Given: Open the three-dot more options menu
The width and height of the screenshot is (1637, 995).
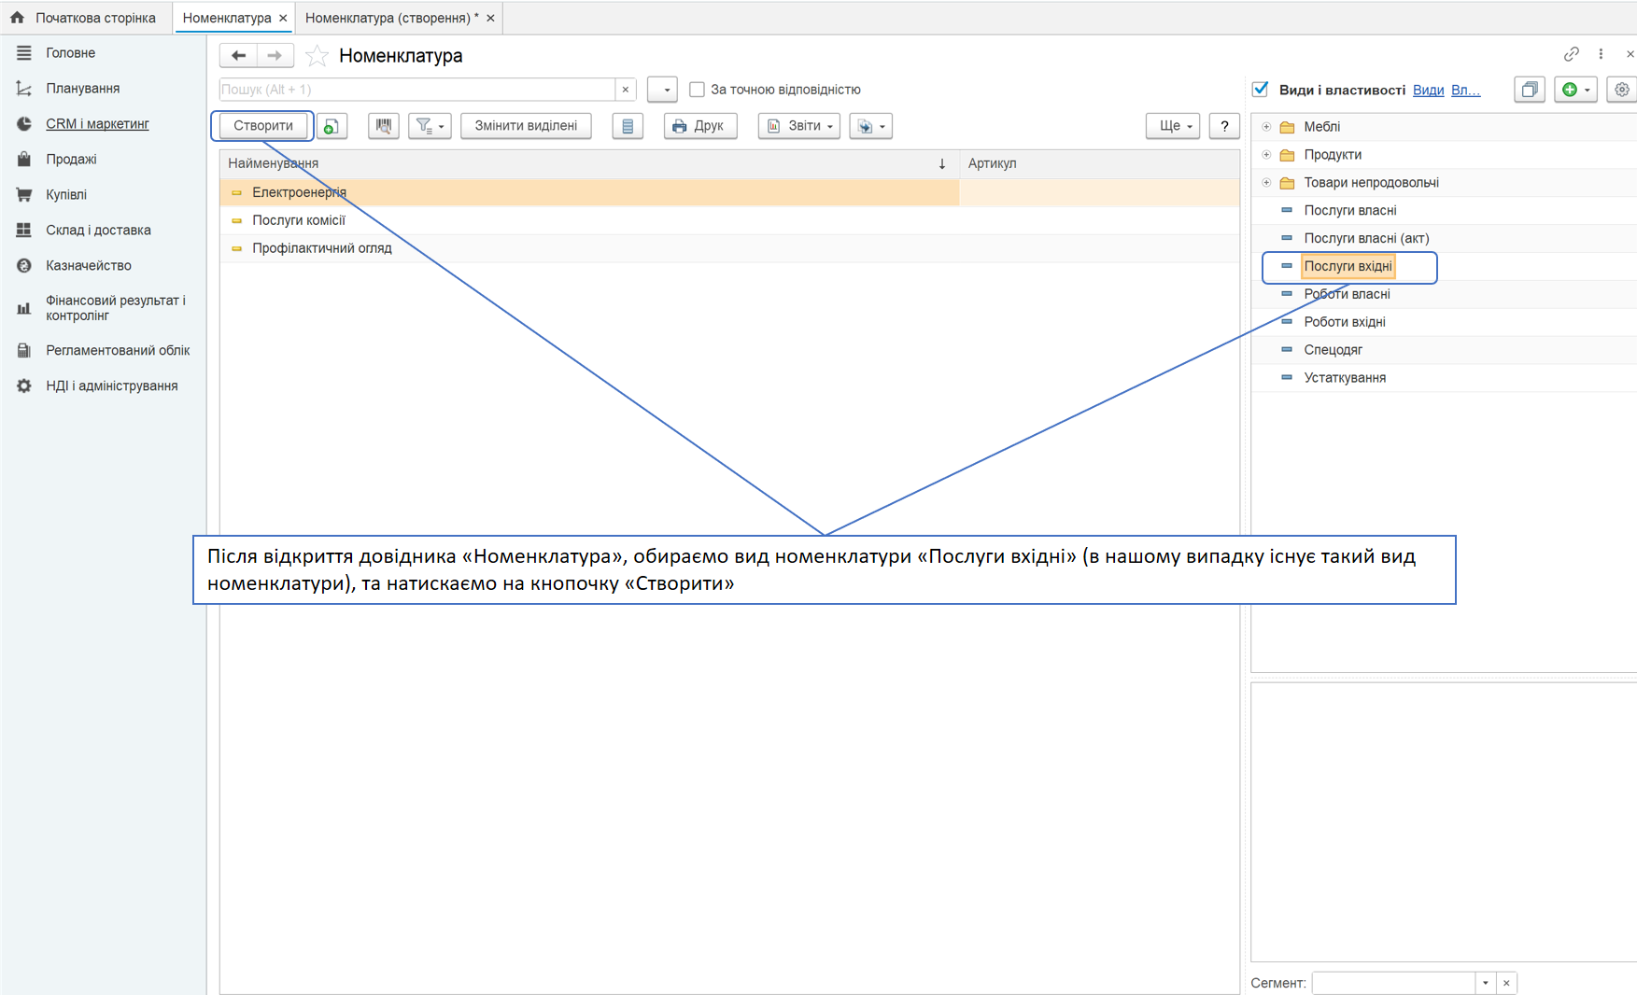Looking at the screenshot, I should click(x=1601, y=54).
